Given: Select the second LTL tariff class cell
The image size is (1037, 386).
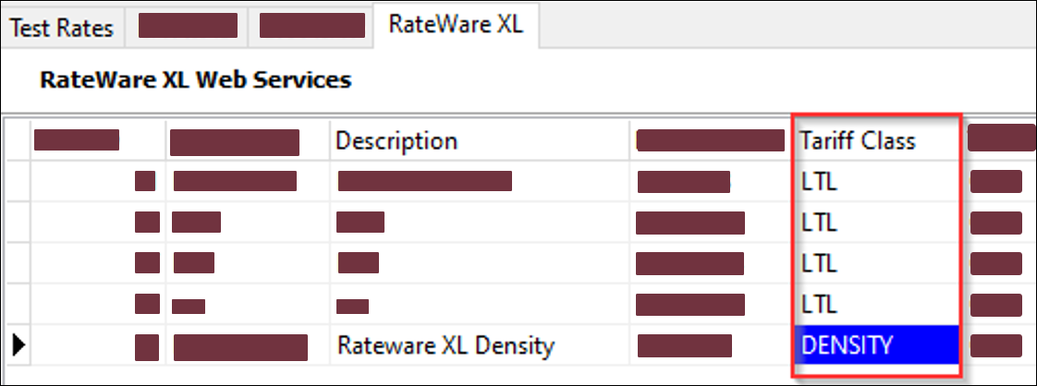Looking at the screenshot, I should 875,223.
